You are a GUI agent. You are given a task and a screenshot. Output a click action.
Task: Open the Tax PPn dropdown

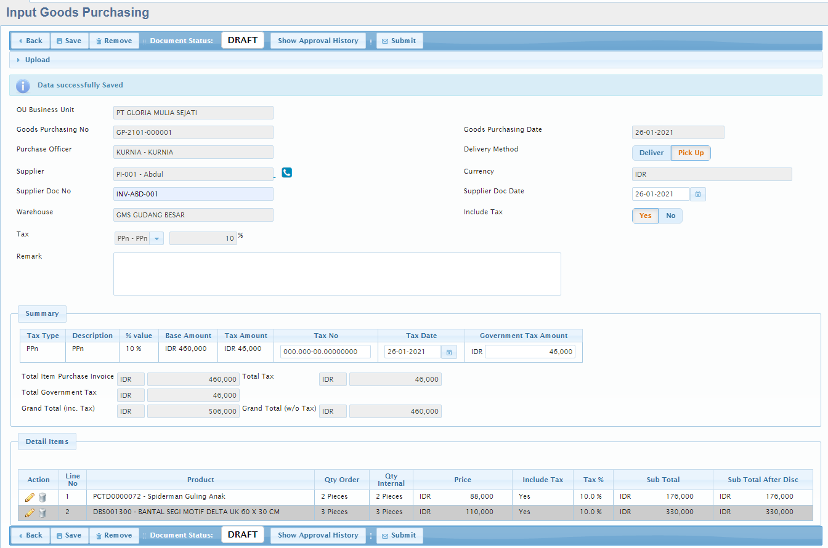[156, 238]
